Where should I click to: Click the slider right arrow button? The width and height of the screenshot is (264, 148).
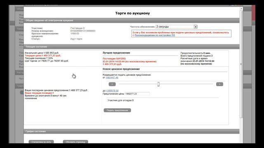[x=219, y=84]
